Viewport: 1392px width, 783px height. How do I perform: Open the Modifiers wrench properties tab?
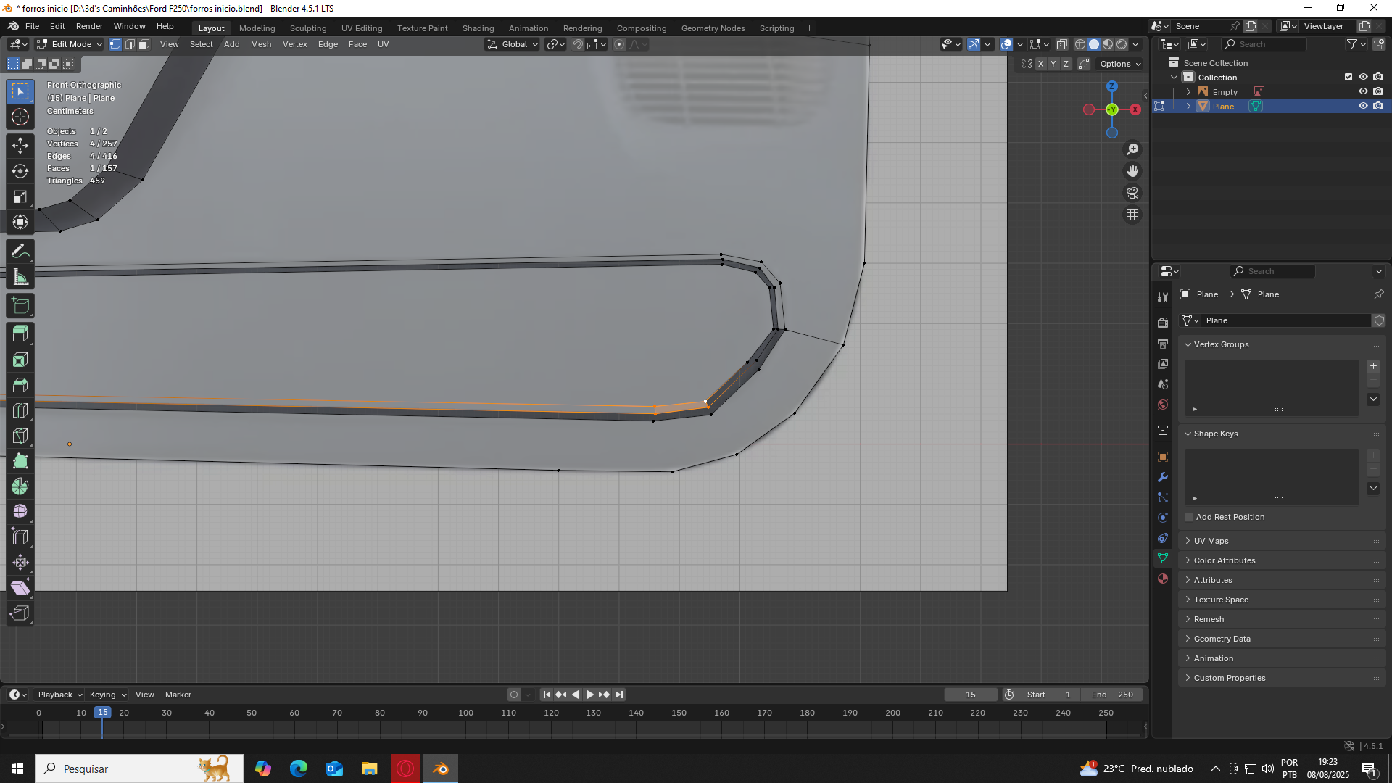1163,477
